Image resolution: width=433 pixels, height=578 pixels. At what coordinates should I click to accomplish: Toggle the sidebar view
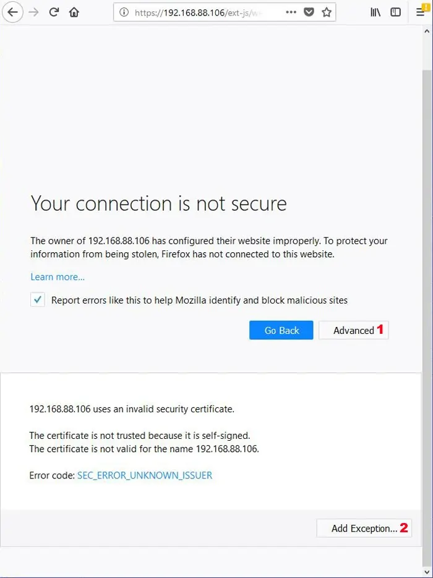[395, 12]
